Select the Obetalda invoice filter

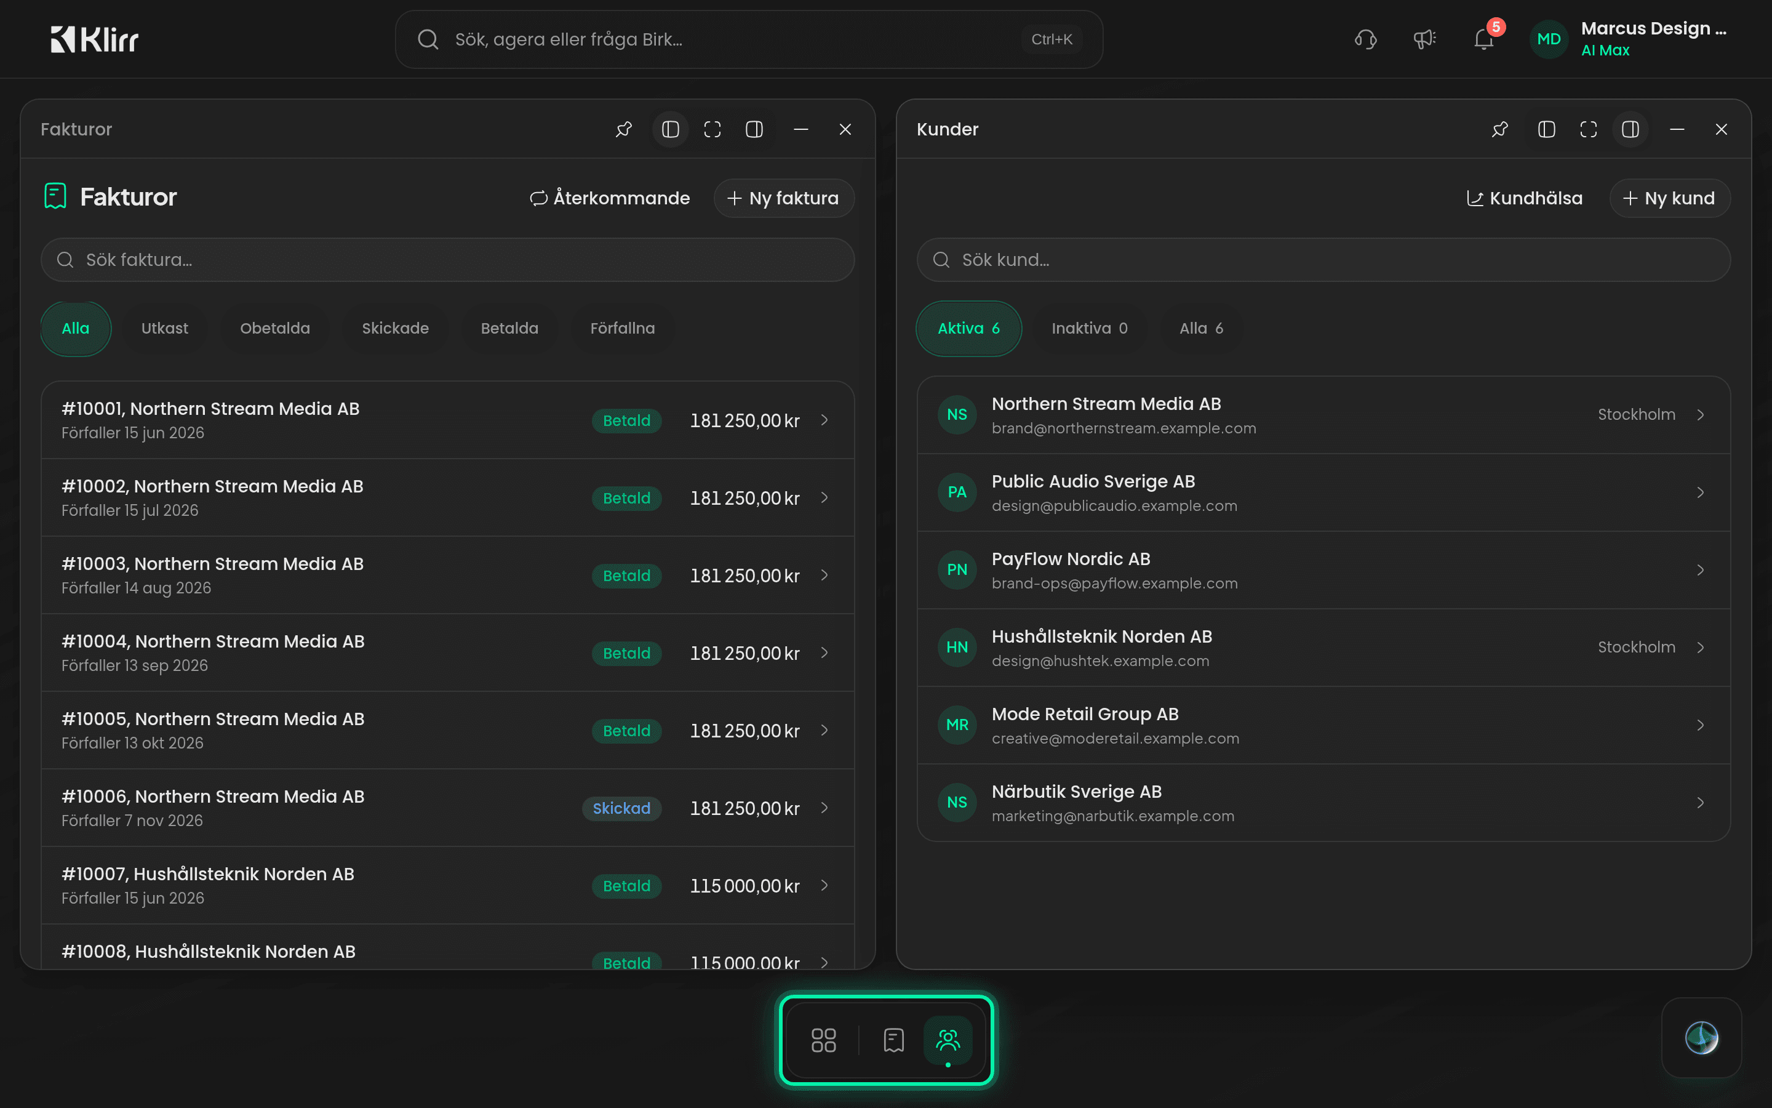tap(275, 328)
